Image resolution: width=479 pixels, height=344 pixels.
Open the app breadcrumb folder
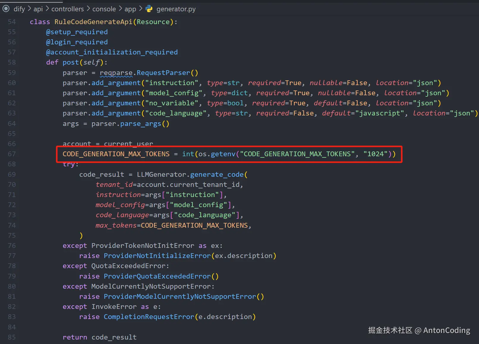[x=130, y=9]
